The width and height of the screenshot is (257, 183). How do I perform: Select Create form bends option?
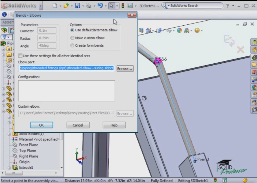72,45
